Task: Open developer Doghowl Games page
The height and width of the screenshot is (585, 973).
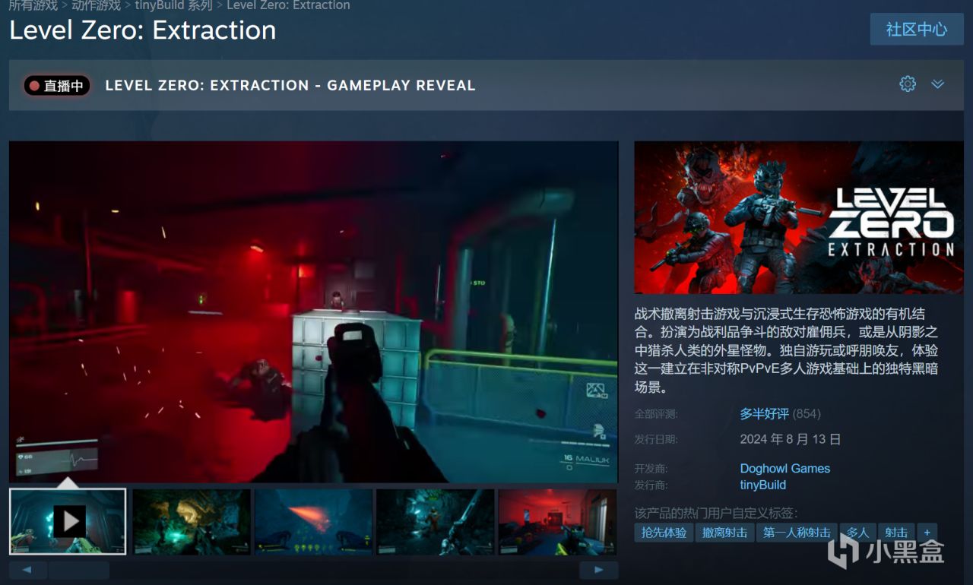Action: [785, 469]
